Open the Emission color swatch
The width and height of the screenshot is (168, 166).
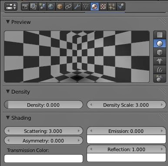tap(126, 139)
